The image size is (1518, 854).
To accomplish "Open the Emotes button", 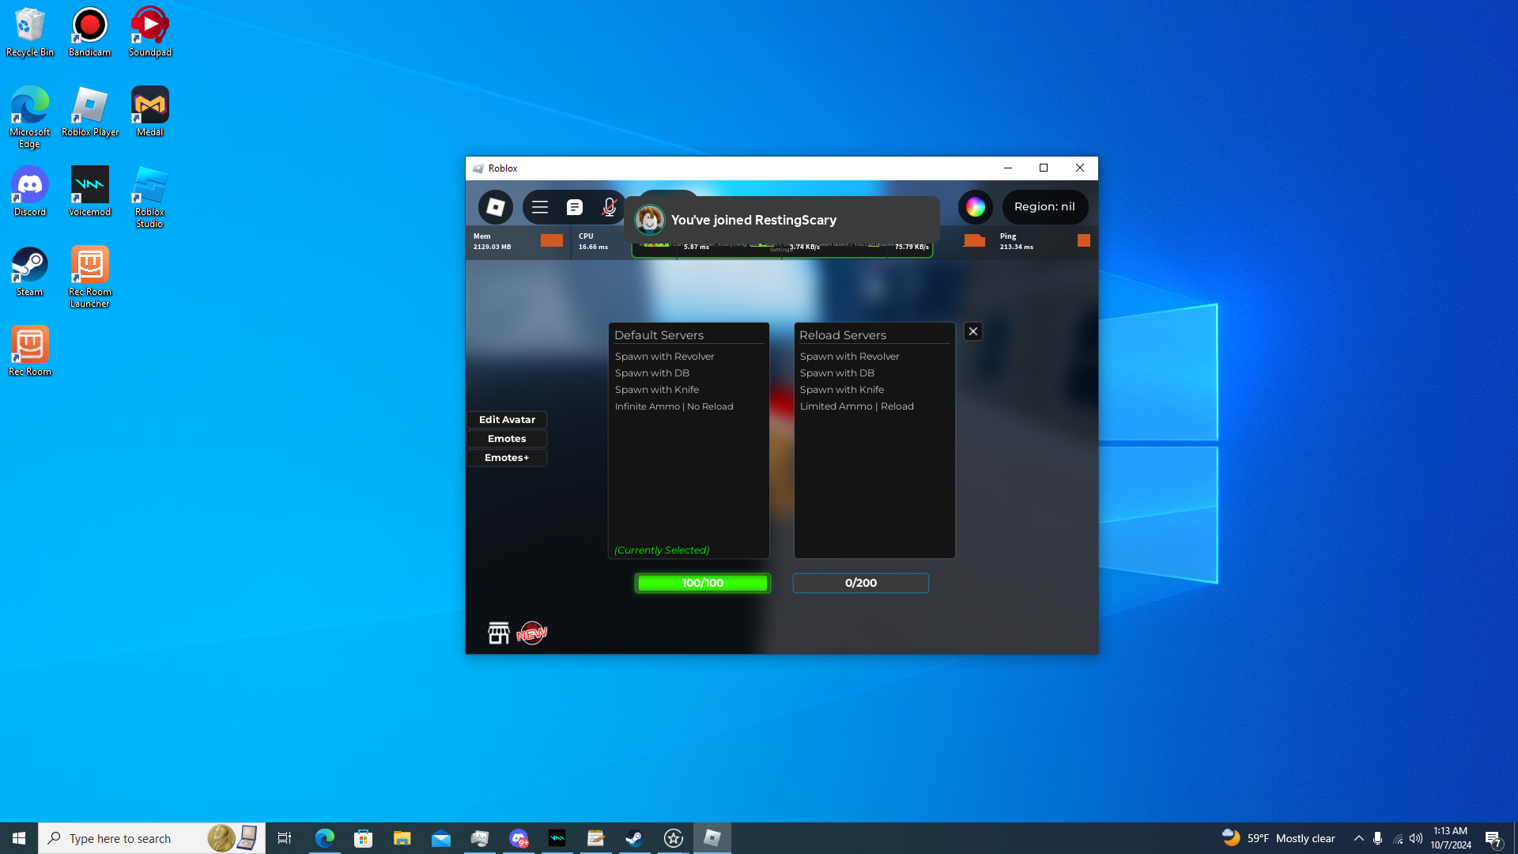I will point(507,439).
